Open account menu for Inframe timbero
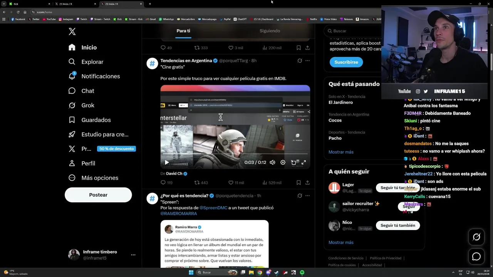Viewport: 493px width, 277px height. 133,255
